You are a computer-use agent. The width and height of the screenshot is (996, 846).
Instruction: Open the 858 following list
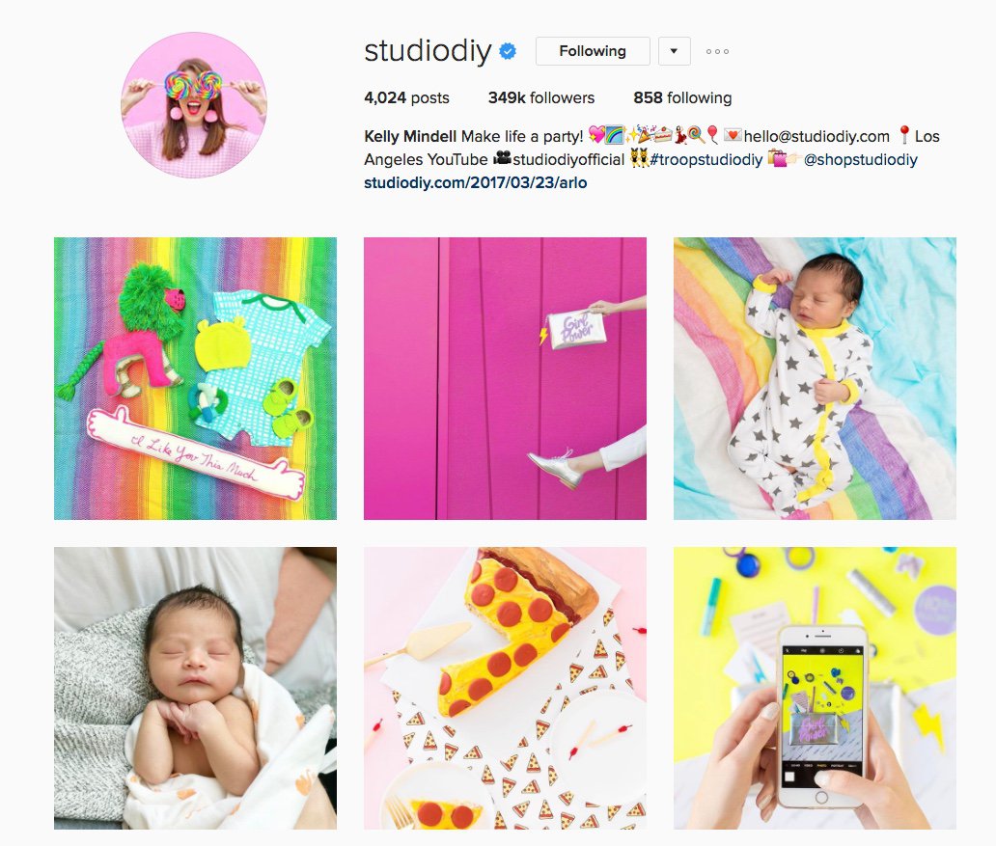[x=682, y=97]
